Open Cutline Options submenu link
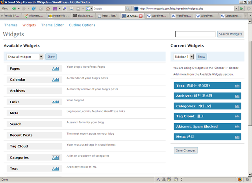 [82, 25]
